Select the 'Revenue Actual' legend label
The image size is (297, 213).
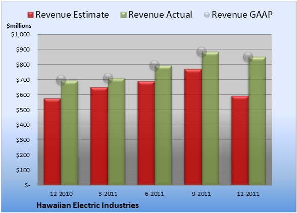coord(160,15)
